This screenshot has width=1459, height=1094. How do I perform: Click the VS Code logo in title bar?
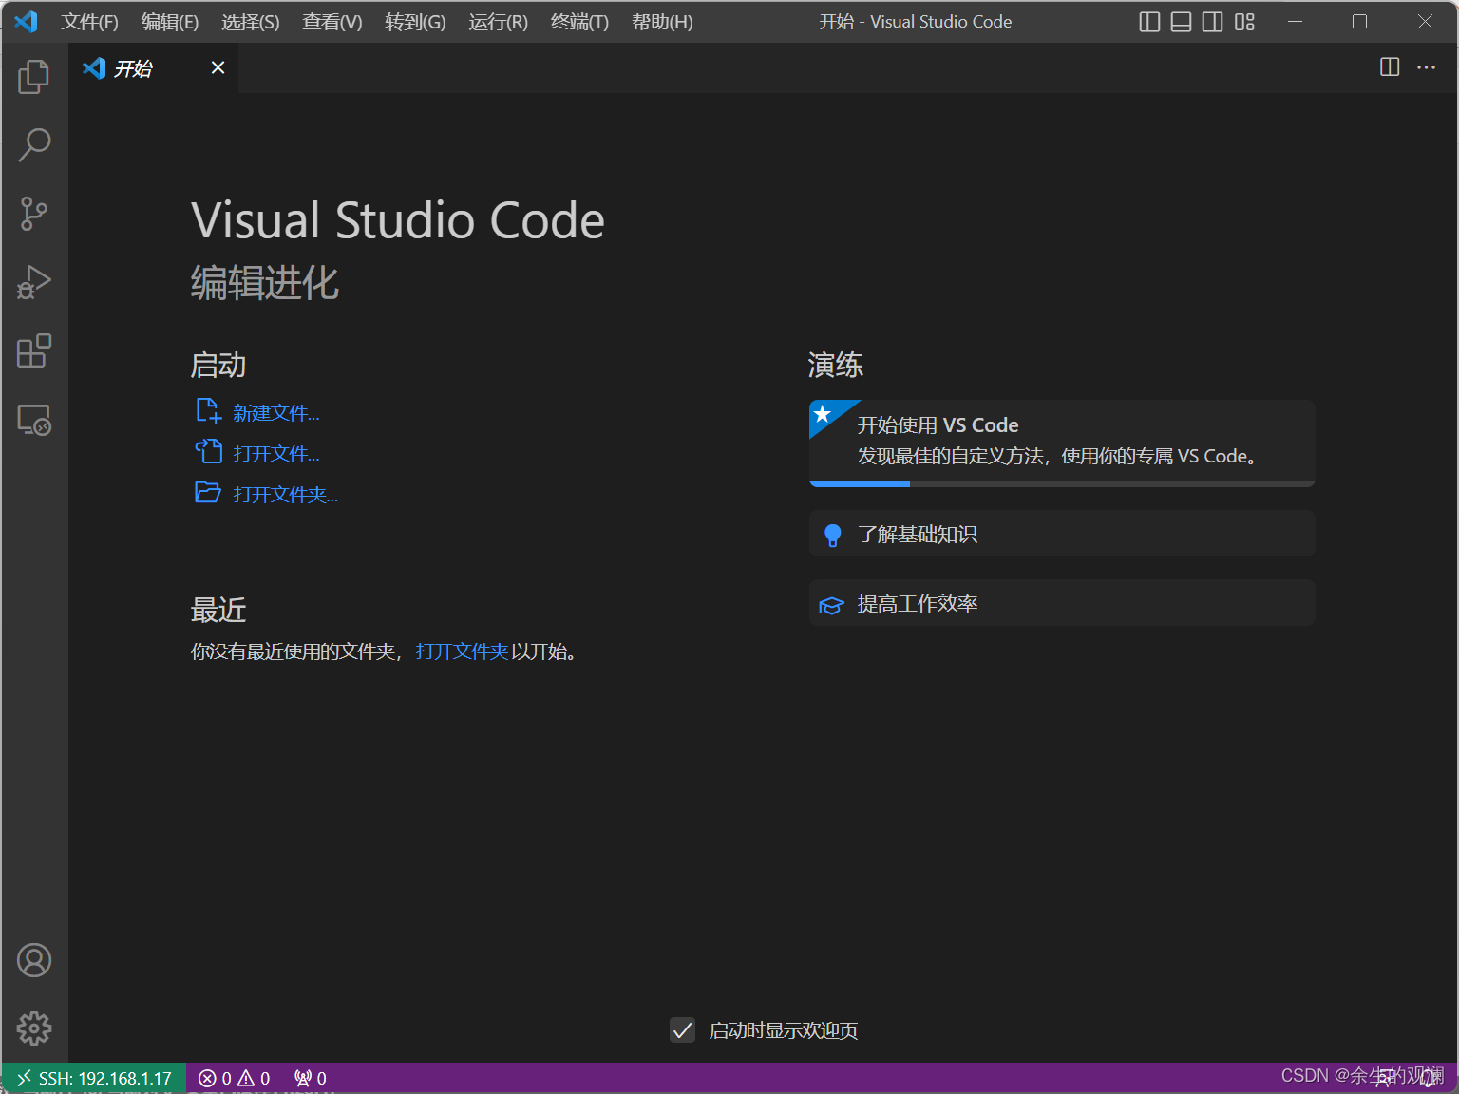[27, 21]
